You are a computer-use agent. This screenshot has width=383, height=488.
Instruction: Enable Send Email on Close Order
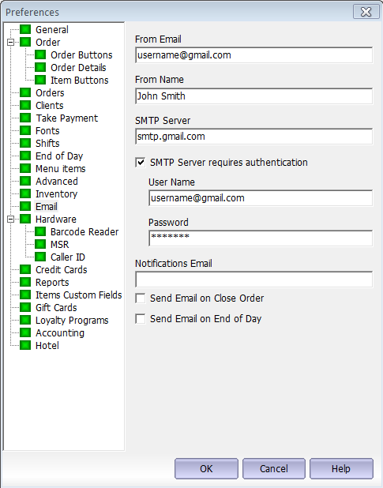tap(141, 298)
